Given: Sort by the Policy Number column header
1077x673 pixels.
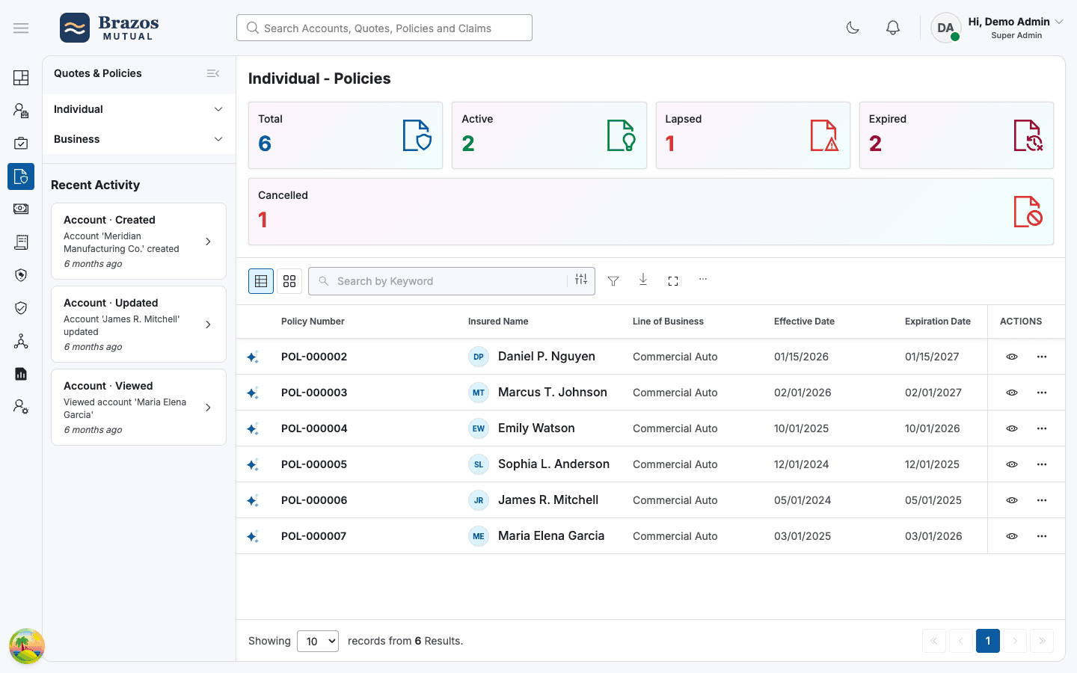Looking at the screenshot, I should [313, 322].
